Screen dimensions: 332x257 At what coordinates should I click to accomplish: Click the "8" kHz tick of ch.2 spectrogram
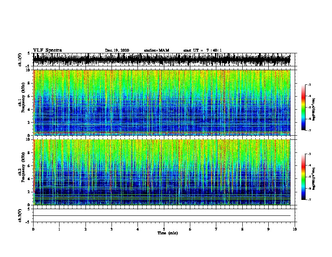(x=29, y=153)
